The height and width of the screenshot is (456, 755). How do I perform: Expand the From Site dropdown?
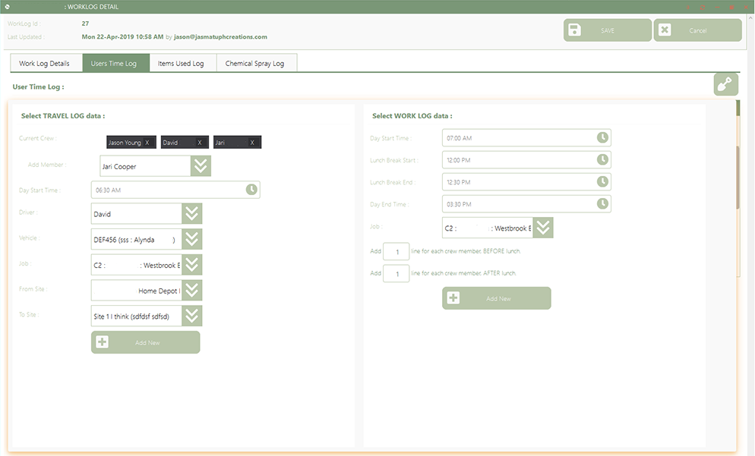pos(191,290)
